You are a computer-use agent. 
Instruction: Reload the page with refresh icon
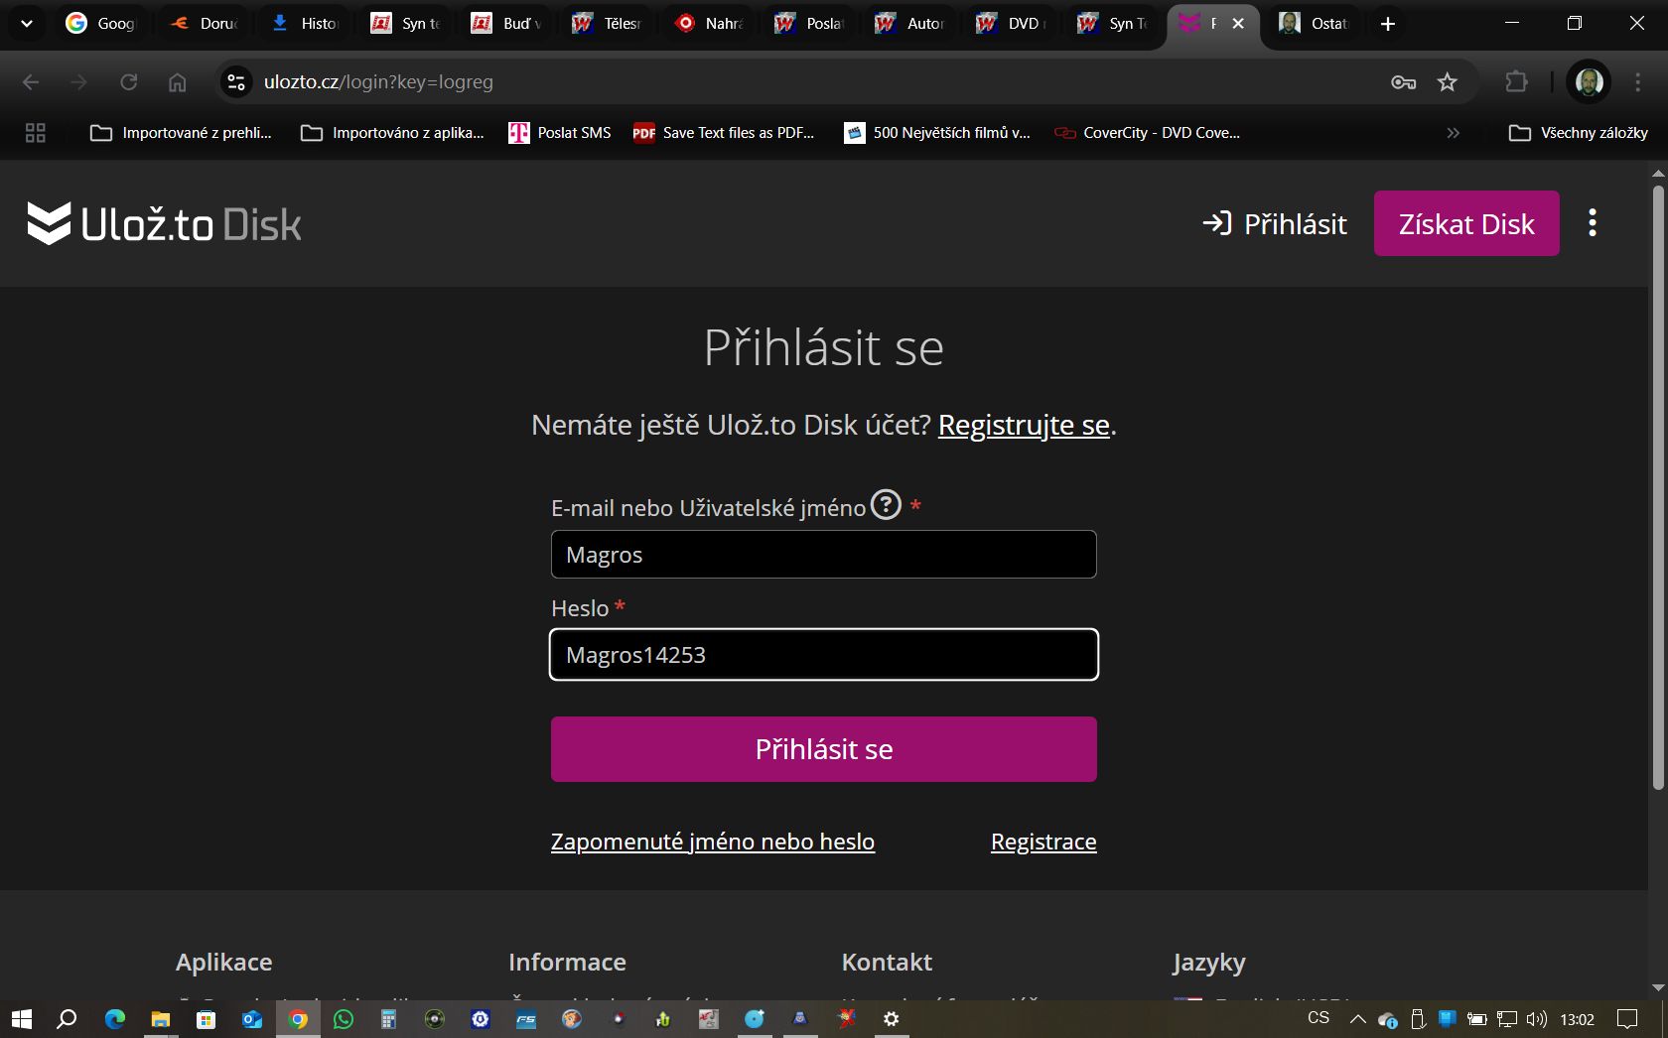click(x=129, y=82)
